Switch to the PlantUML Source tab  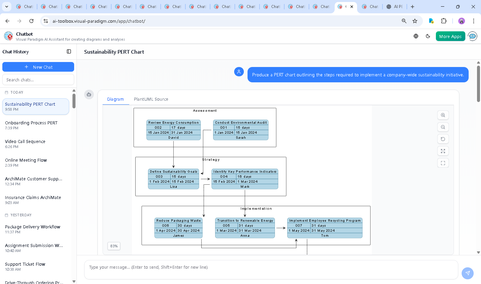pos(151,99)
